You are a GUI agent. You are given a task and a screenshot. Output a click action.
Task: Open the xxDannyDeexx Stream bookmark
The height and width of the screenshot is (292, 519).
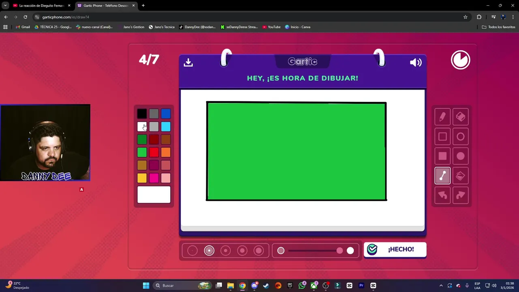(x=239, y=27)
